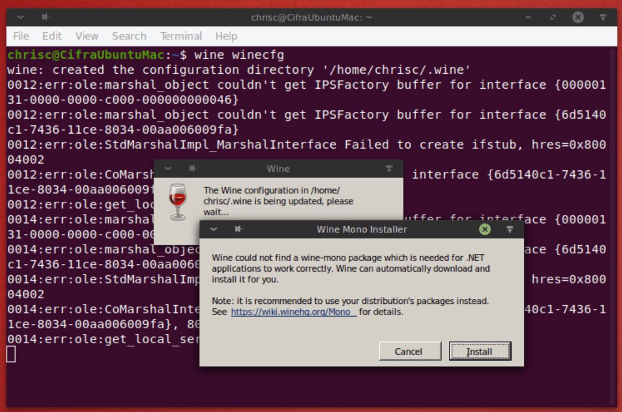Image resolution: width=622 pixels, height=412 pixels.
Task: Pin the terminal window with the pin icon
Action: 45,17
